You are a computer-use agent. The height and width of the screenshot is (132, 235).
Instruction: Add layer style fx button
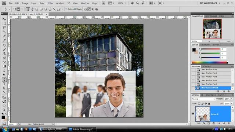point(204,123)
